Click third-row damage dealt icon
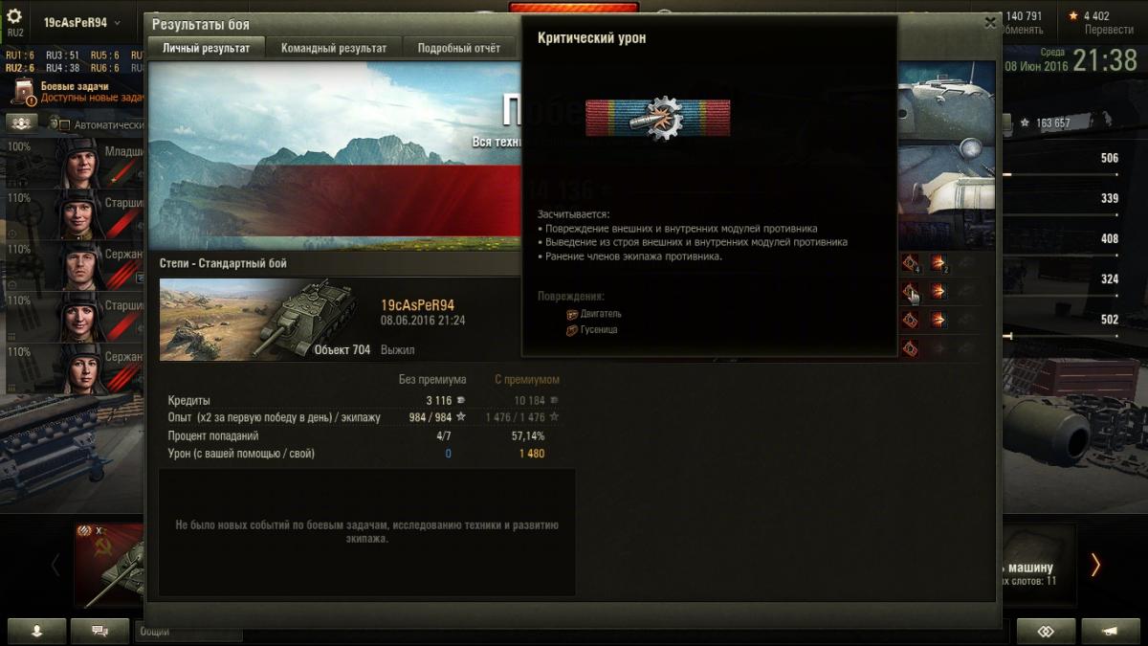The image size is (1148, 646). point(939,320)
